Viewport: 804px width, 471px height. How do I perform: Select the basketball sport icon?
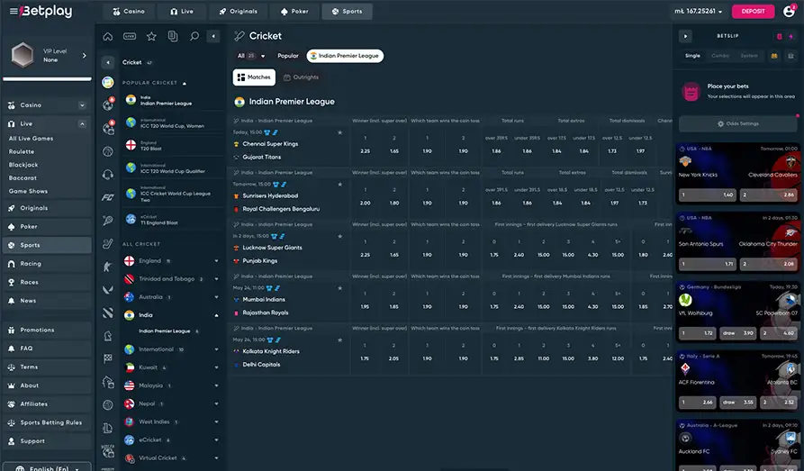108,152
